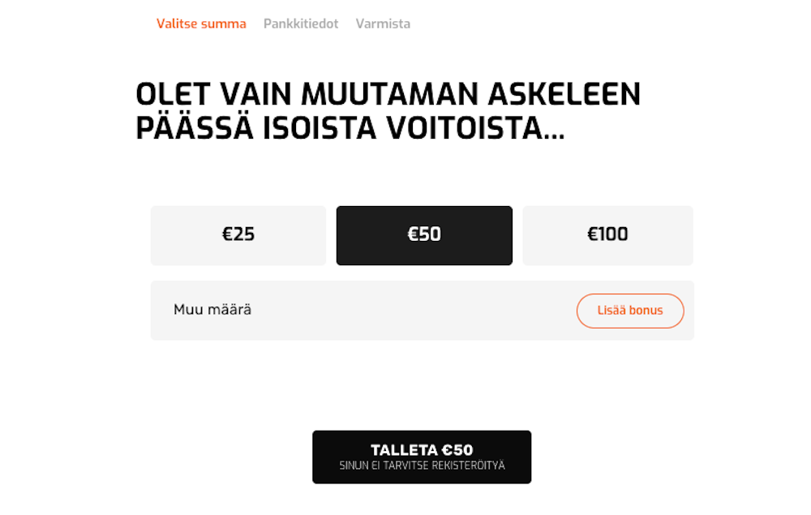Pick the highlighted €50 option
This screenshot has height=515, width=811.
coord(423,235)
